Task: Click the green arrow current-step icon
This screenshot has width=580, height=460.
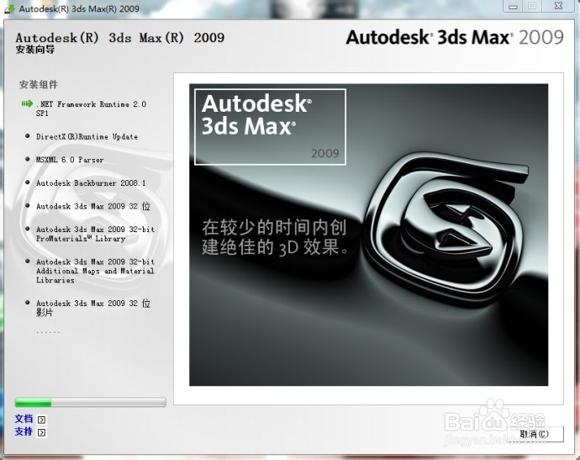Action: [x=27, y=103]
